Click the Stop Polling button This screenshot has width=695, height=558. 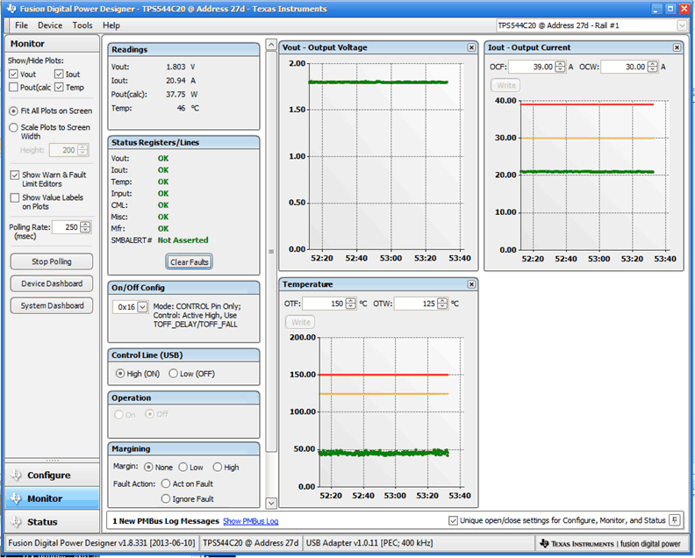click(x=52, y=261)
